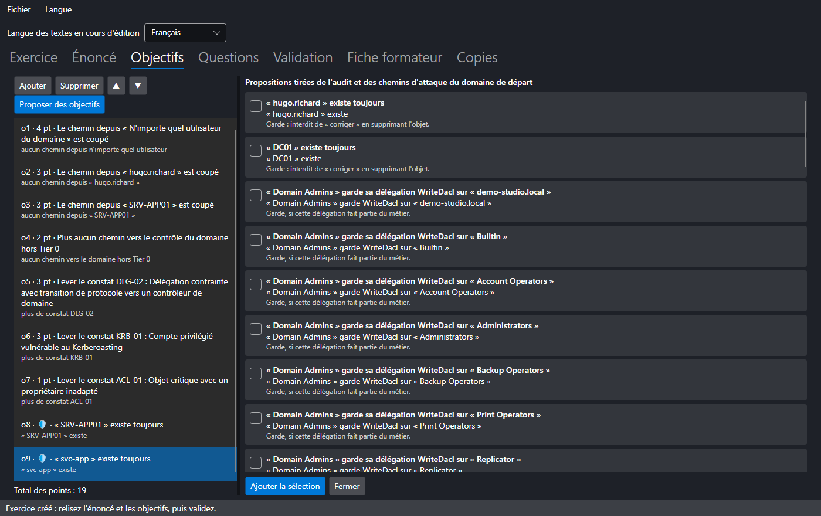The image size is (821, 516).
Task: Open the Fiche formateur tab
Action: 395,57
